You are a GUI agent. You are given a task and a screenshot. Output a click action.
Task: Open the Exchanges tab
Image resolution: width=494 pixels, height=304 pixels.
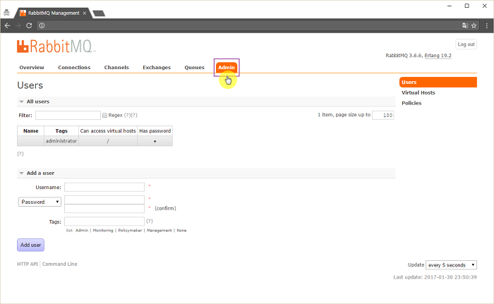(157, 68)
